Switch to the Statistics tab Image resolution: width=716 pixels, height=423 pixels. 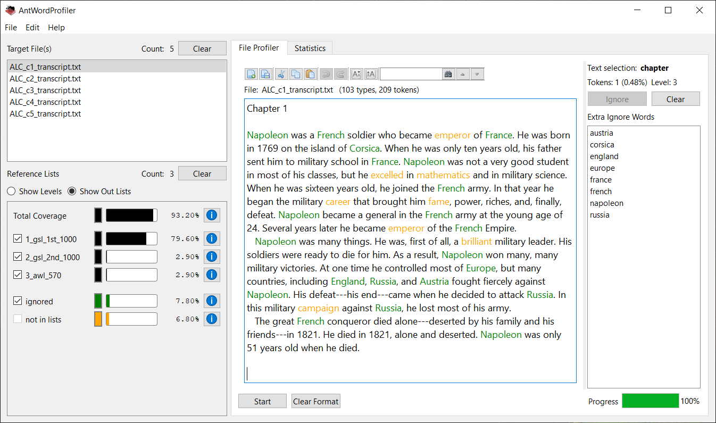(x=310, y=48)
